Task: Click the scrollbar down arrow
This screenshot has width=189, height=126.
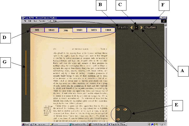Action: click(165, 121)
